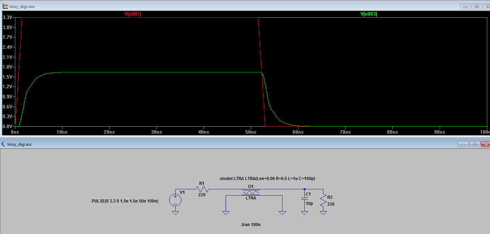Click the 1.8V label on vertical axis
Screen dimensions: 490x234
(8, 67)
